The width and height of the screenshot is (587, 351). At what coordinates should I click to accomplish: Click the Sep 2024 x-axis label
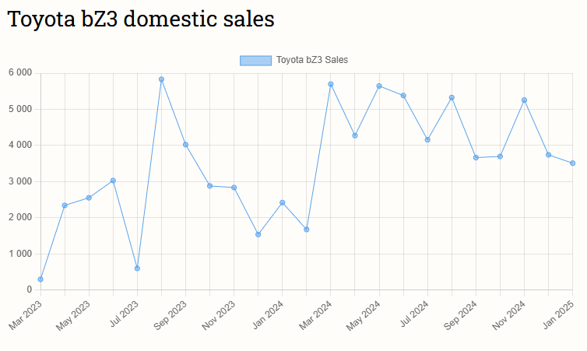tap(460, 315)
